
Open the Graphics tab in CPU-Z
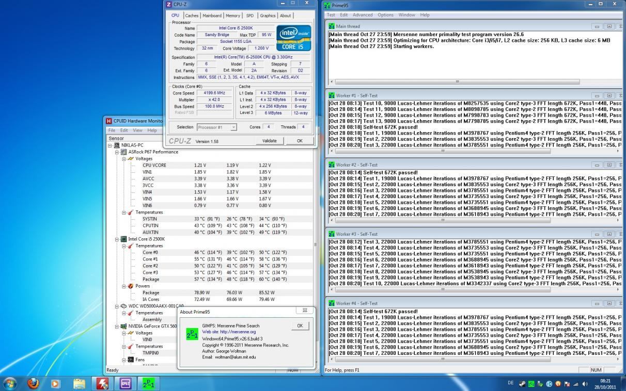pos(268,15)
